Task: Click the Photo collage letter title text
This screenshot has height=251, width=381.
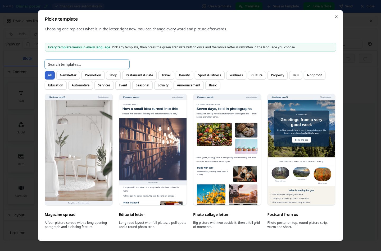Action: [211, 215]
